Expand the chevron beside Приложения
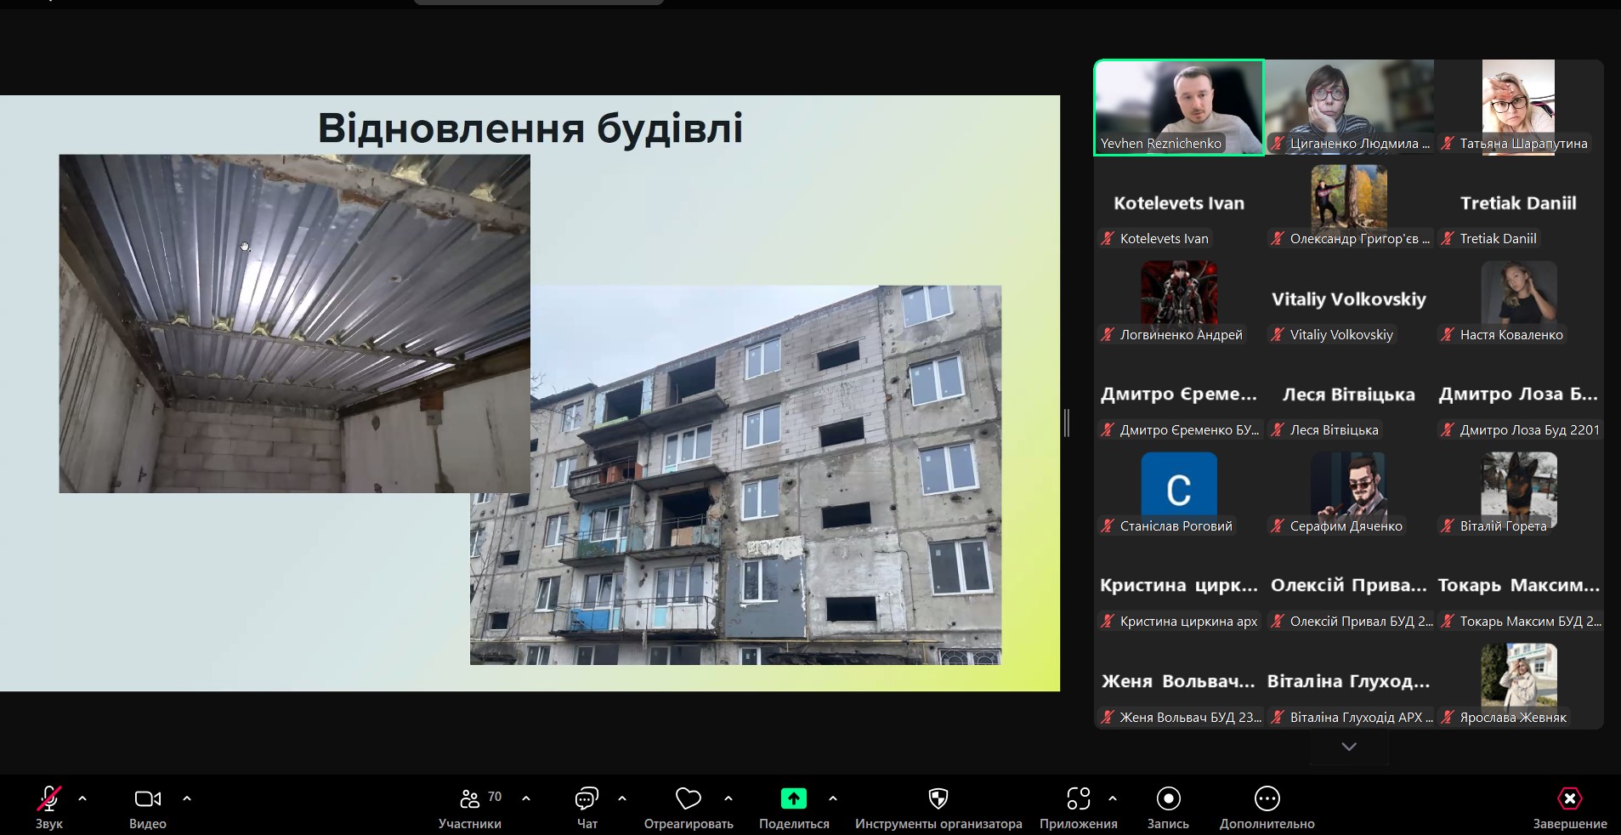Screen dimensions: 1621x835 [x=1113, y=798]
